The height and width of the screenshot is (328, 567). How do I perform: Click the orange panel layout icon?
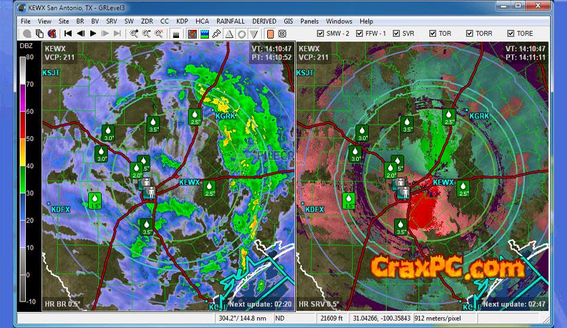[270, 33]
